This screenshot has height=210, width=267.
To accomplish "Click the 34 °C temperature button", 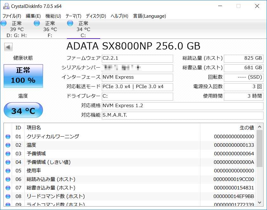I will (23, 110).
